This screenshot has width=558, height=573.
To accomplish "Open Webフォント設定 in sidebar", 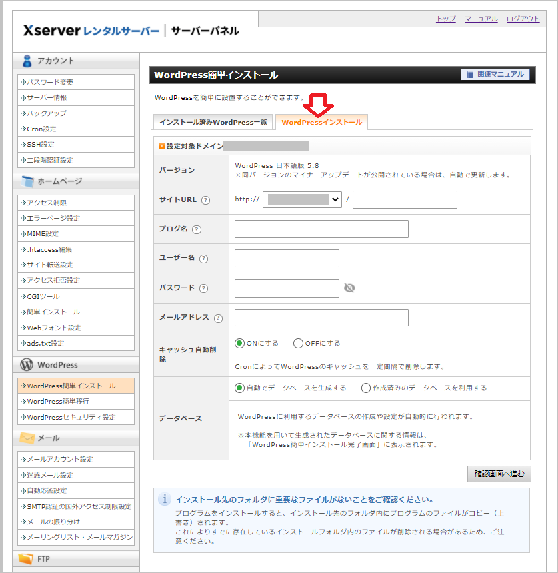I will click(76, 328).
